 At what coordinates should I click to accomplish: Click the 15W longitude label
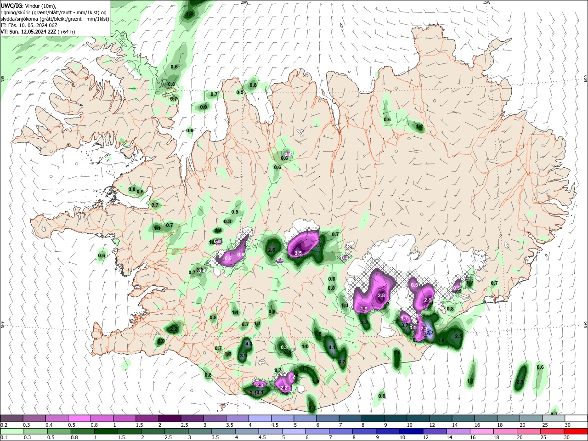[x=486, y=2]
